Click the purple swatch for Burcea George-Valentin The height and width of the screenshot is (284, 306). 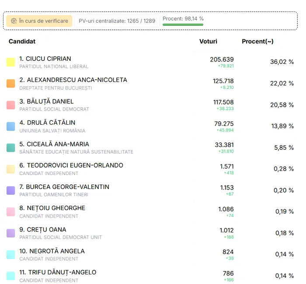click(x=11, y=190)
